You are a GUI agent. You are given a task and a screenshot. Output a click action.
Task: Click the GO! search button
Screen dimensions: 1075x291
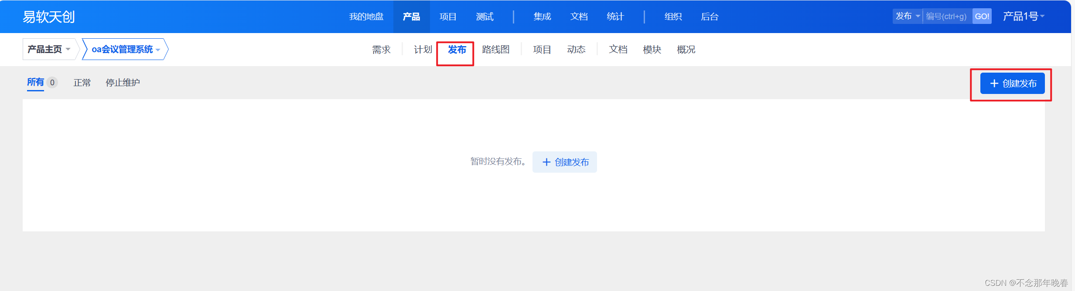point(982,16)
